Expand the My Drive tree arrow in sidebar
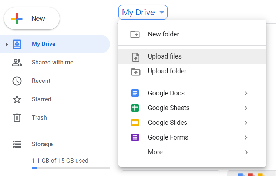This screenshot has width=276, height=176. pyautogui.click(x=7, y=44)
